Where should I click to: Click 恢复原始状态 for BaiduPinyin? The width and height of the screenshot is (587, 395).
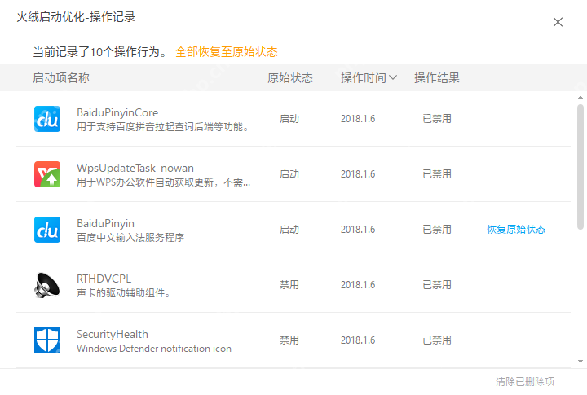(x=516, y=230)
